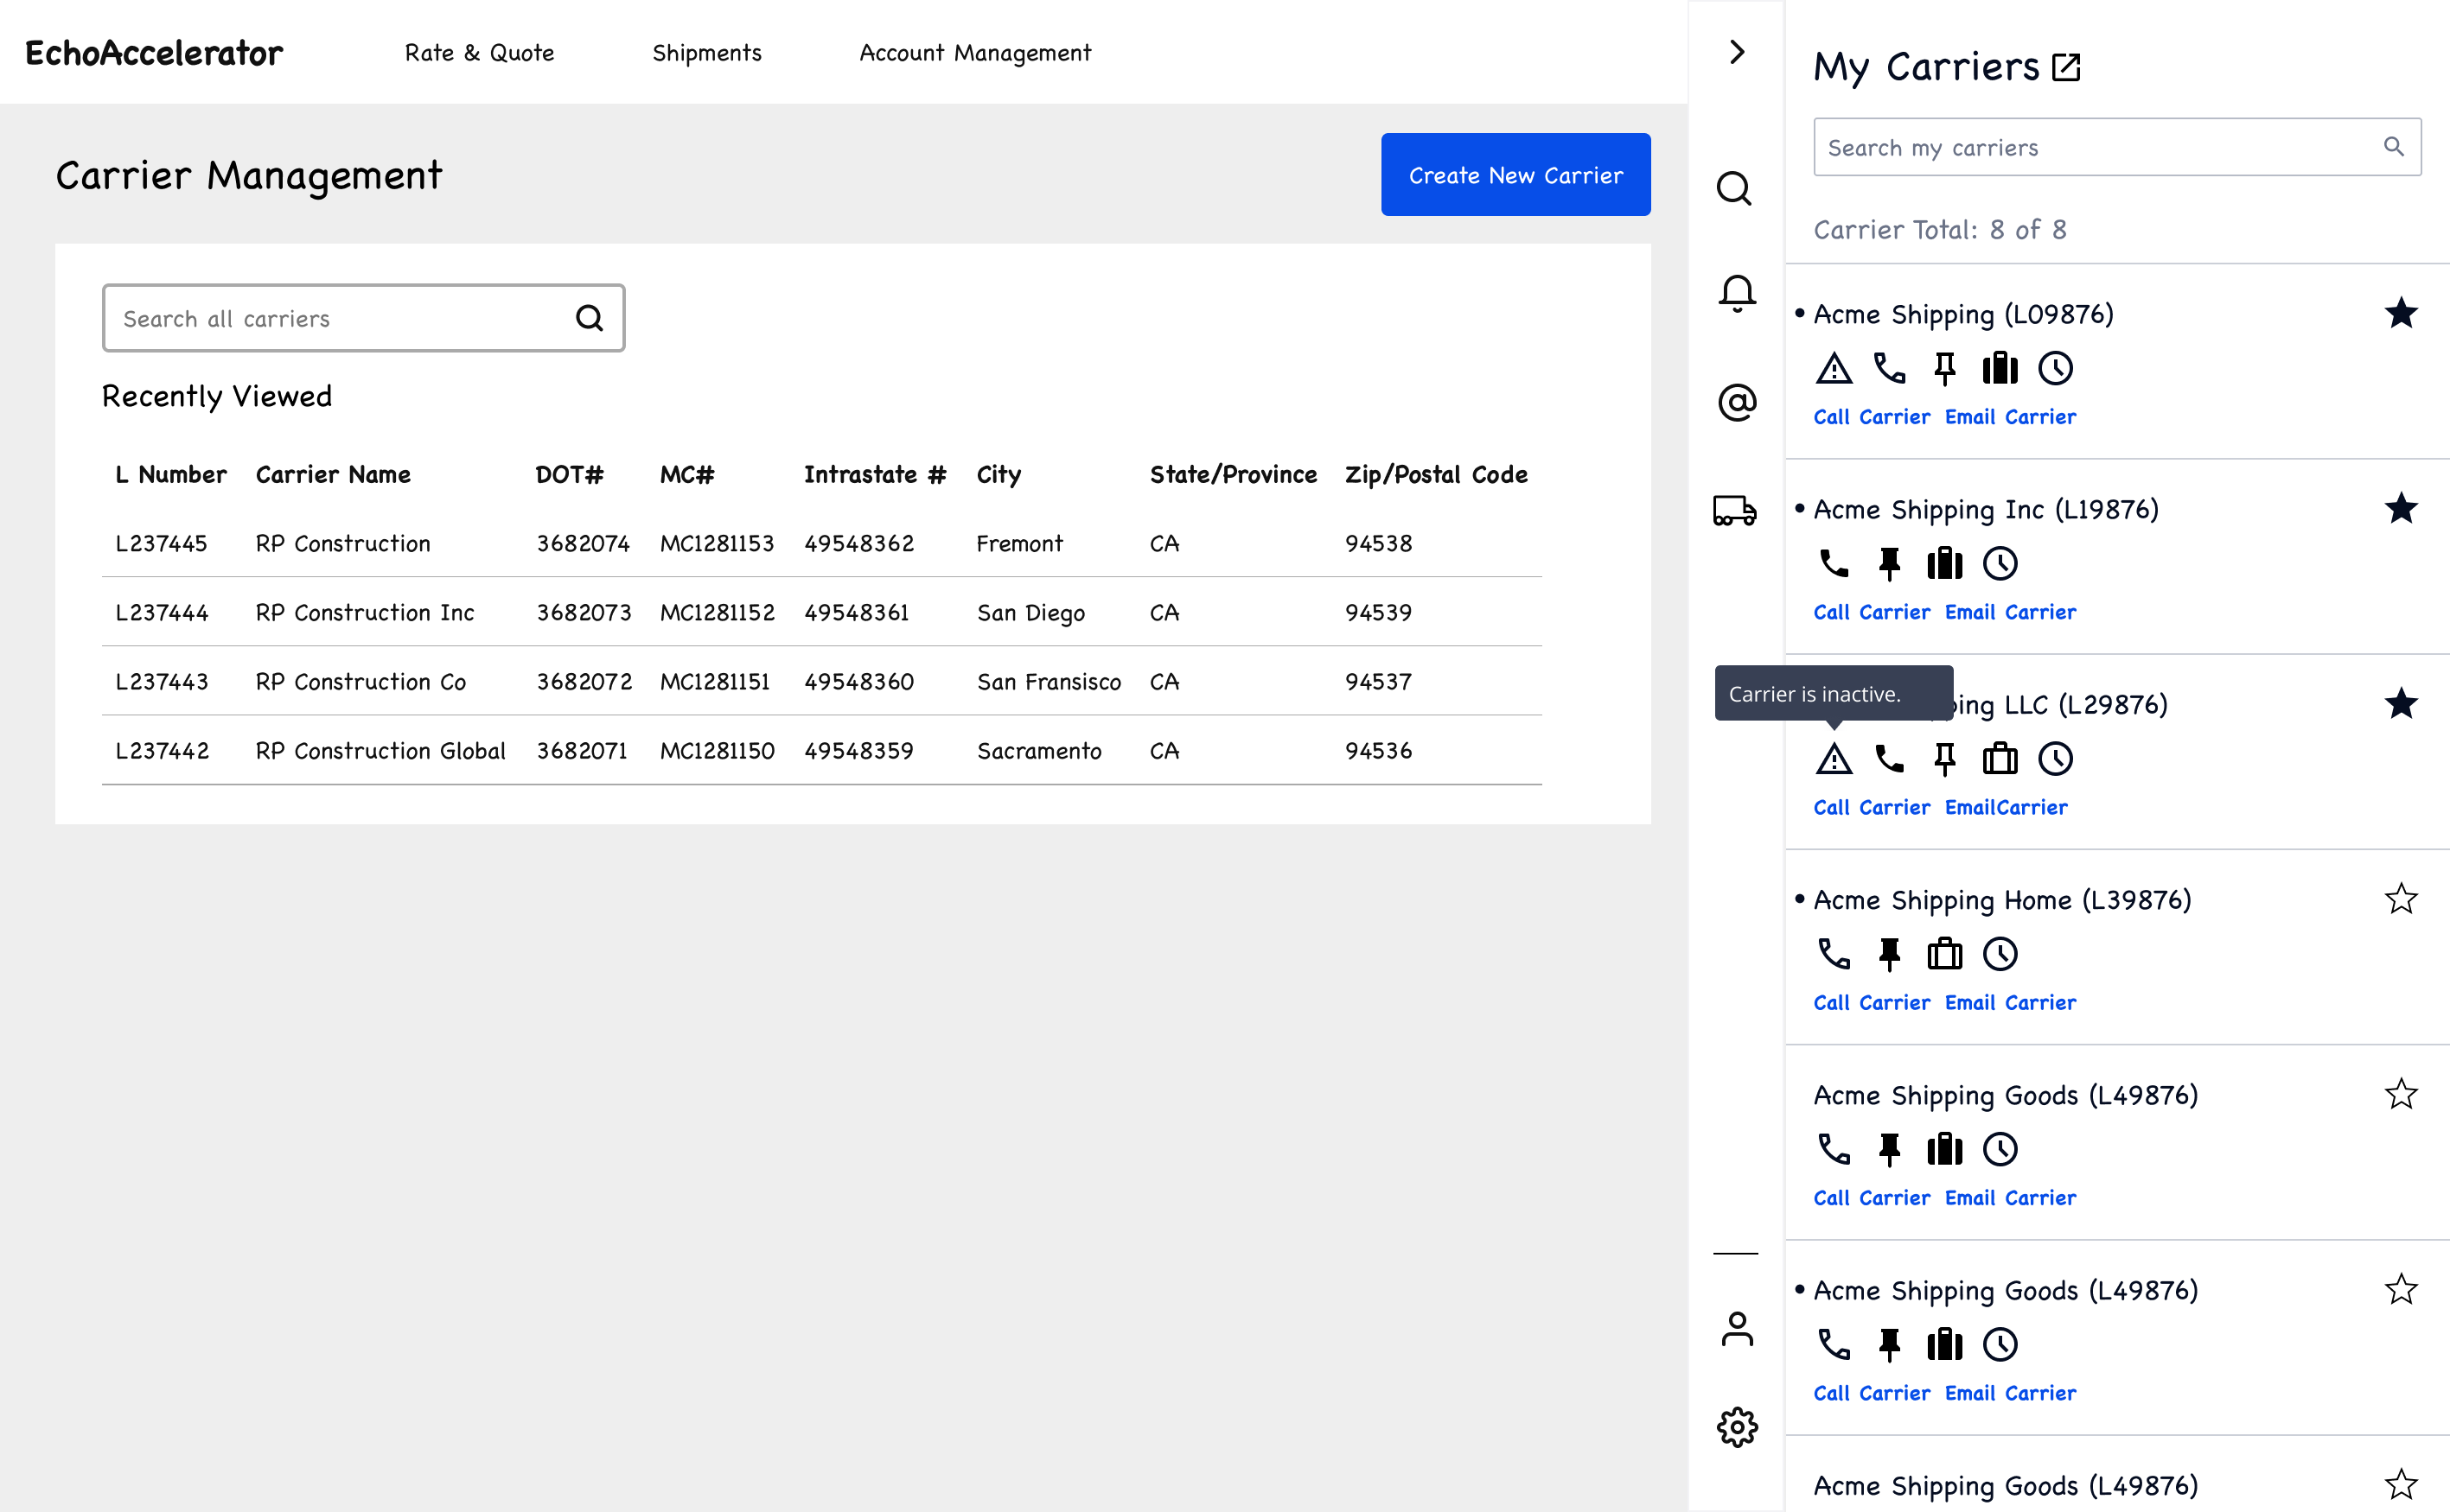Click briefcase icon under Acme Shipping Home (L39876)
Screen dimensions: 2450x1512
coord(1943,954)
